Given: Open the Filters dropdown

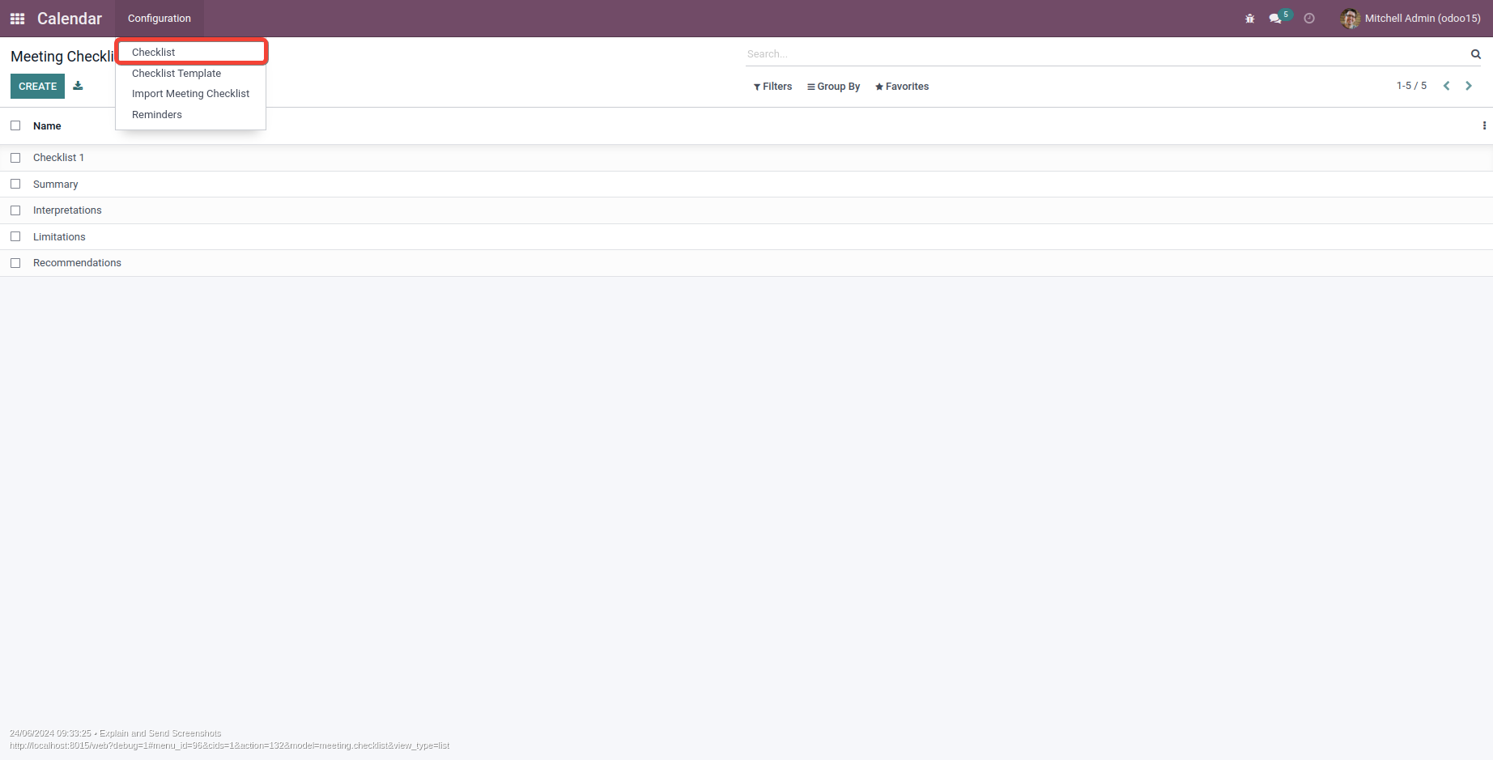Looking at the screenshot, I should tap(772, 87).
